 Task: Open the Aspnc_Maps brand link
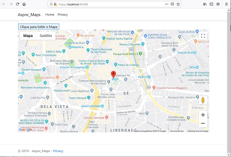pos(29,15)
